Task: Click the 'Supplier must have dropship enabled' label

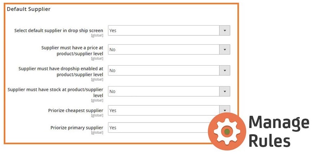Action: (61, 71)
